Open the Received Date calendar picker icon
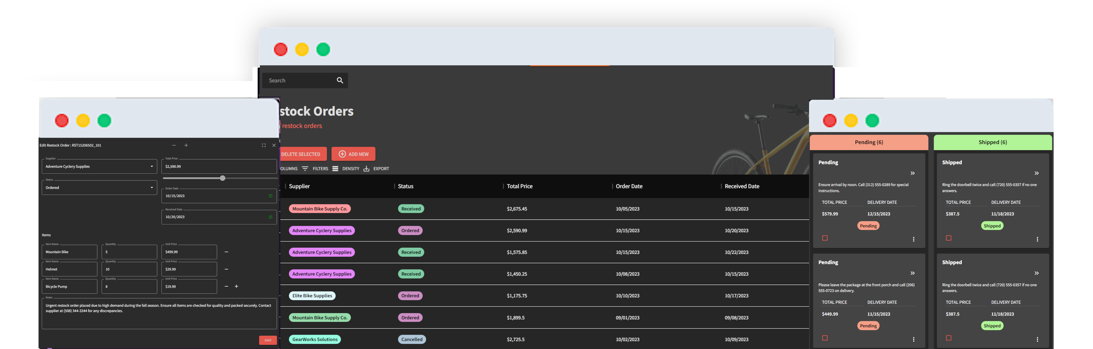 pyautogui.click(x=271, y=217)
